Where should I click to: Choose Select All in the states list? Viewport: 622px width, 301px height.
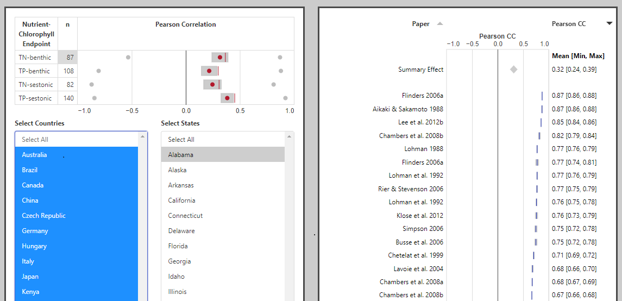(x=181, y=140)
